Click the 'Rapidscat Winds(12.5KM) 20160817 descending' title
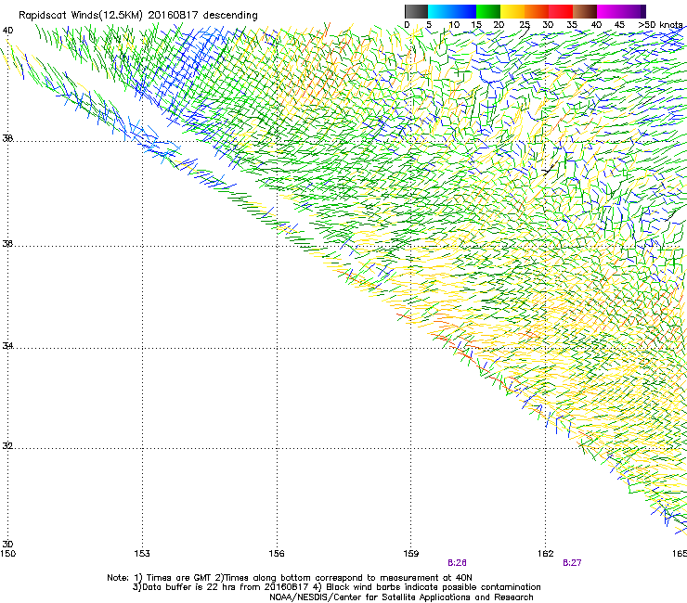This screenshot has height=603, width=687. [138, 15]
